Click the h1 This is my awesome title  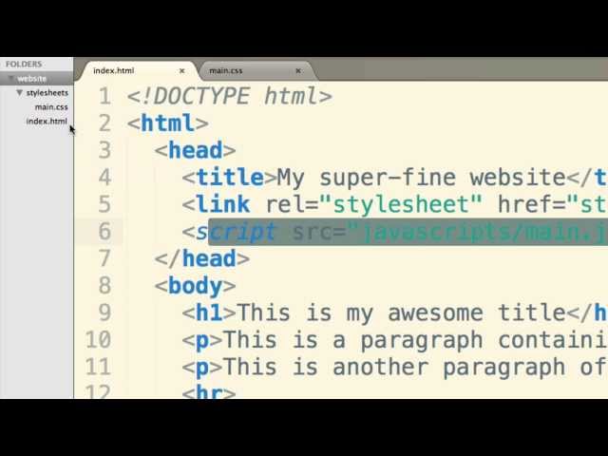pos(395,313)
